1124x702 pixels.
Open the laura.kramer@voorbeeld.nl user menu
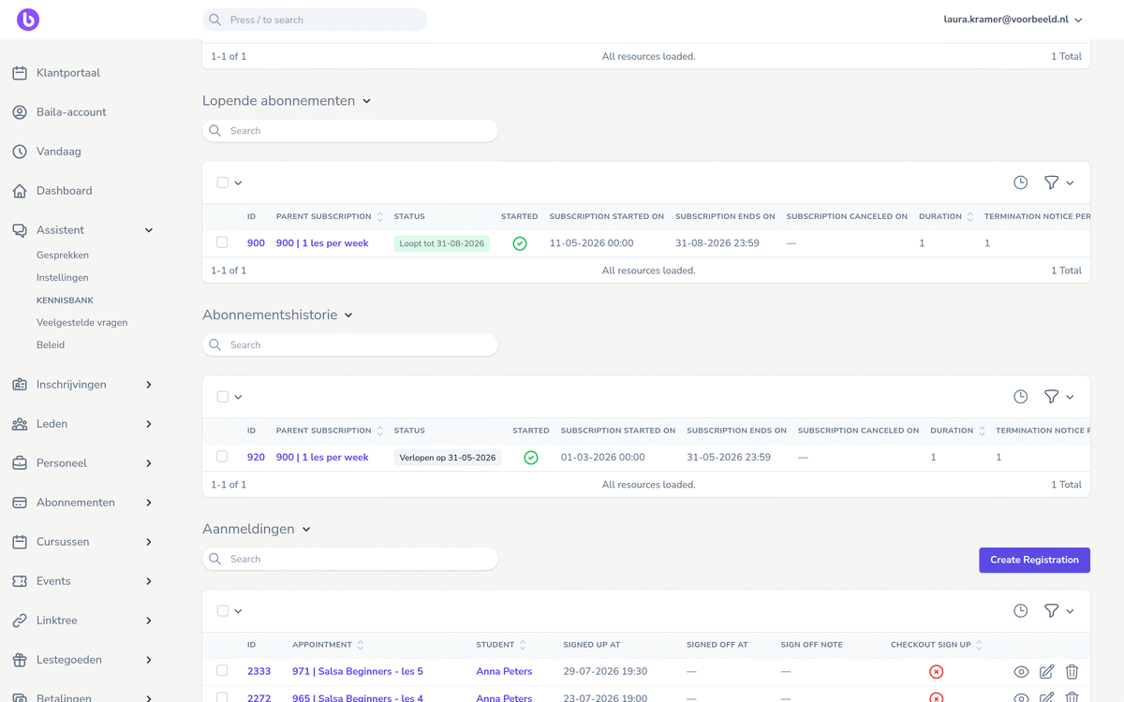1013,20
